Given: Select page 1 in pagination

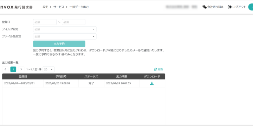Looking at the screenshot, I should pos(13,69).
